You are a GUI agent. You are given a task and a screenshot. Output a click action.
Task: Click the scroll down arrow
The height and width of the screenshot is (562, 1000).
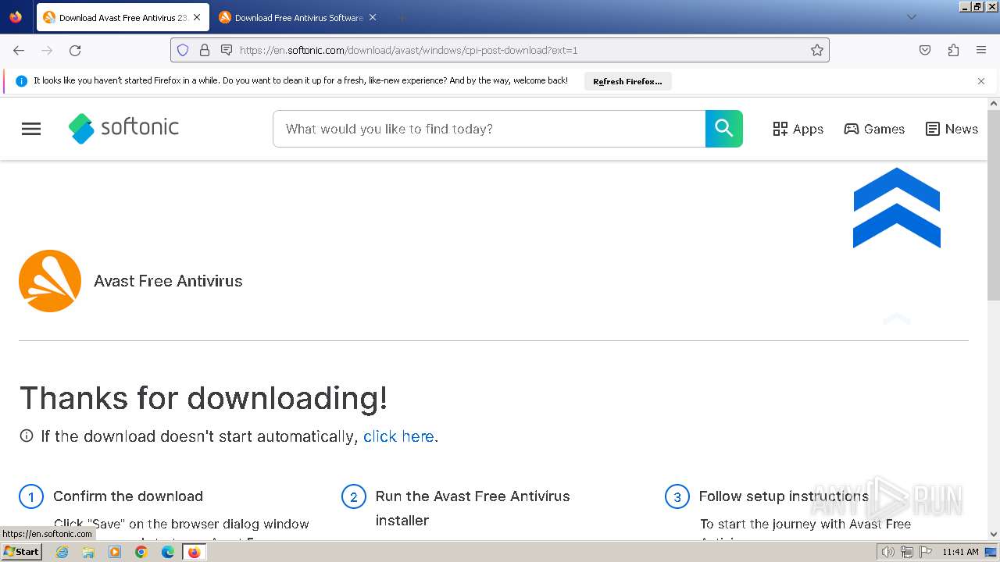pyautogui.click(x=994, y=535)
